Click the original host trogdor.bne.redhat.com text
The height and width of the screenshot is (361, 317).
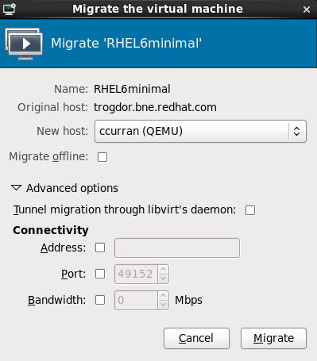pos(155,108)
